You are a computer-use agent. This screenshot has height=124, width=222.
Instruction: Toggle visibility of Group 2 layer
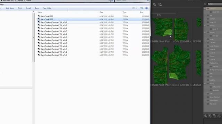tap(208, 32)
